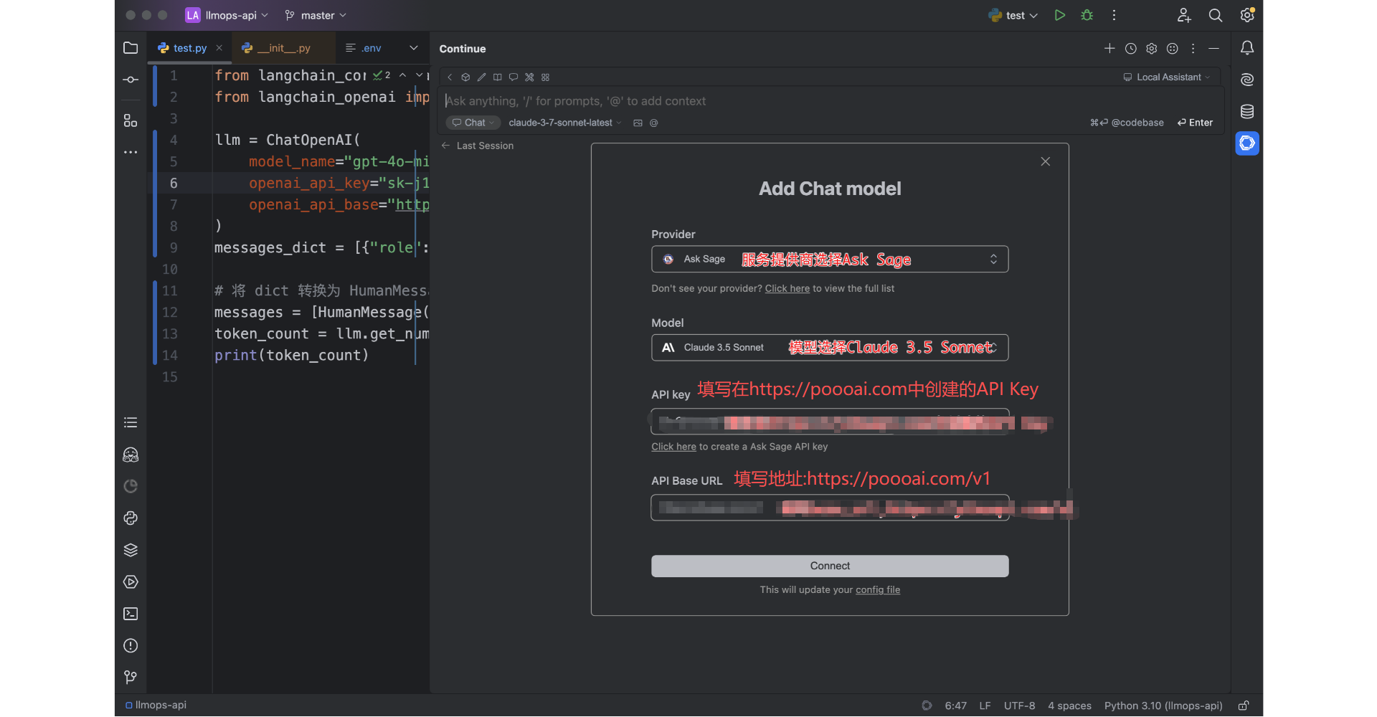This screenshot has height=717, width=1377.
Task: Start a new Continue session with plus icon
Action: 1109,49
